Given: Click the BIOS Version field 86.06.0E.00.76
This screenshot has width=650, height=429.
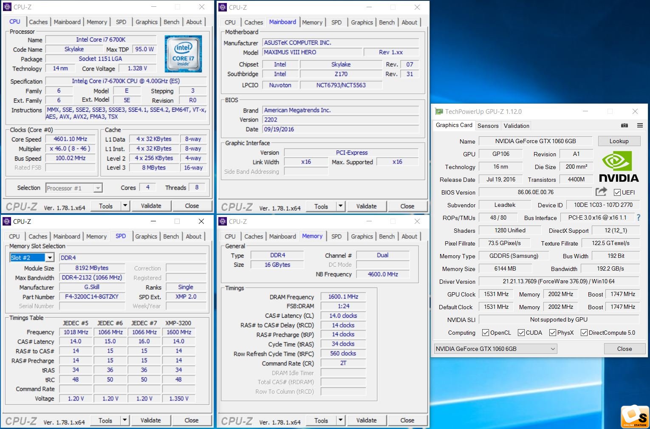Looking at the screenshot, I should 536,192.
